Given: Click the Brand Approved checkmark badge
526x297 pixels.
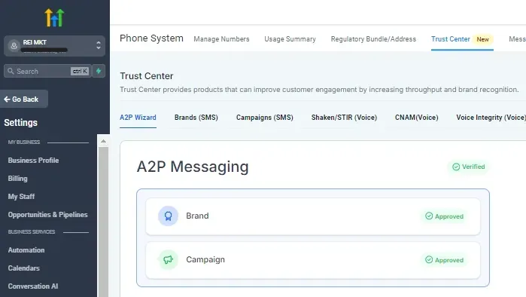Looking at the screenshot, I should (444, 216).
